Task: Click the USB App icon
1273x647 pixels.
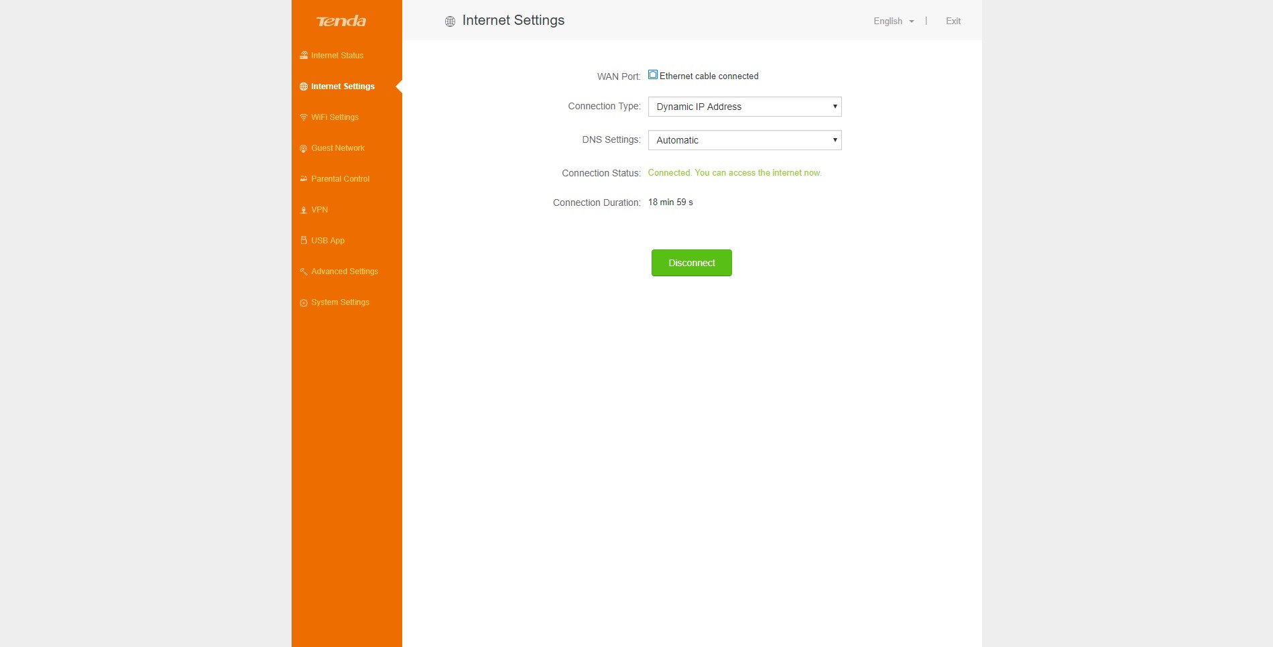Action: click(304, 241)
